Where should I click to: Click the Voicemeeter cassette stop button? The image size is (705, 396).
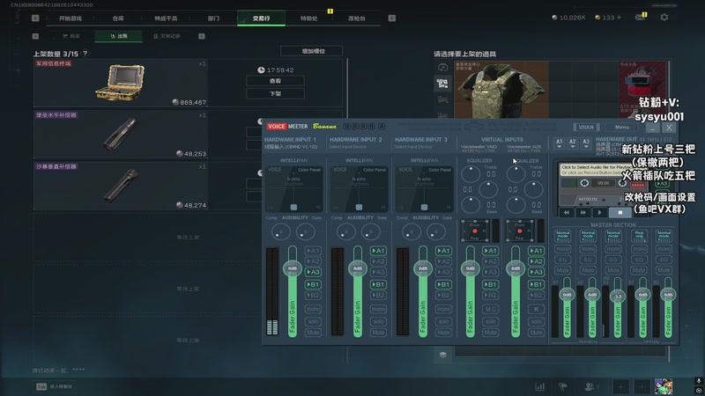click(620, 212)
